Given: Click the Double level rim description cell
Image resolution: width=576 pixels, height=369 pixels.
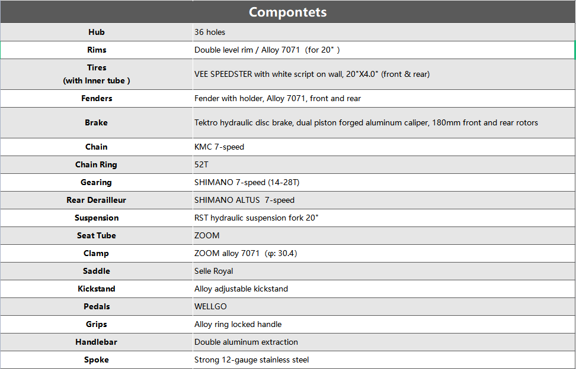Looking at the screenshot, I should click(267, 50).
